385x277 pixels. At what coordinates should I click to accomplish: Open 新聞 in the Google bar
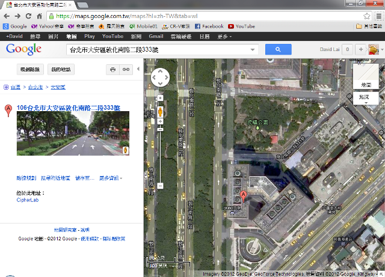136,37
